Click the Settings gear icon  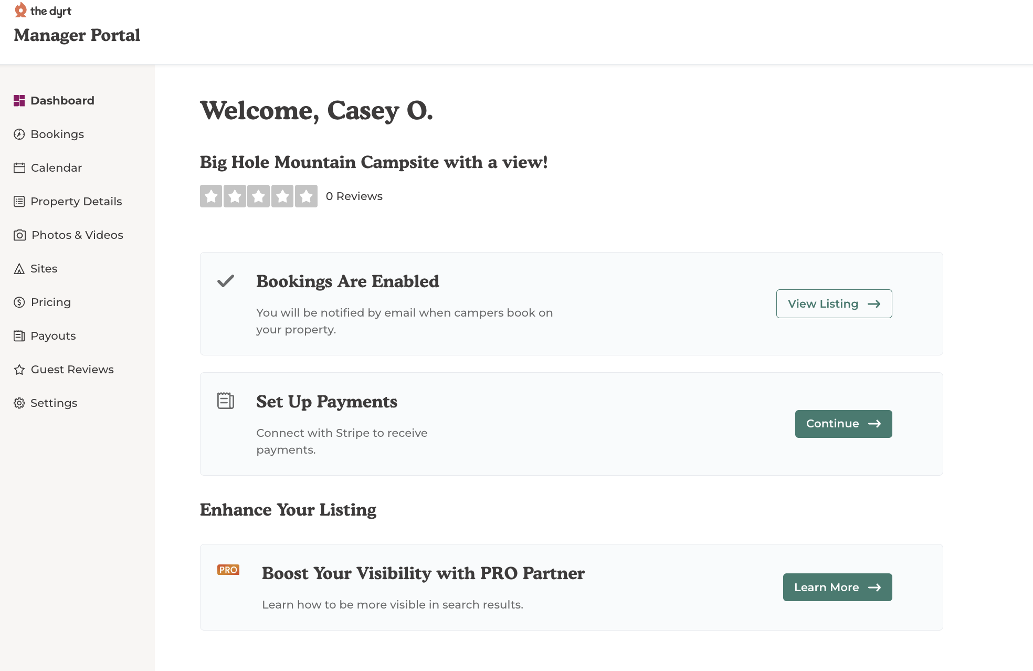19,403
